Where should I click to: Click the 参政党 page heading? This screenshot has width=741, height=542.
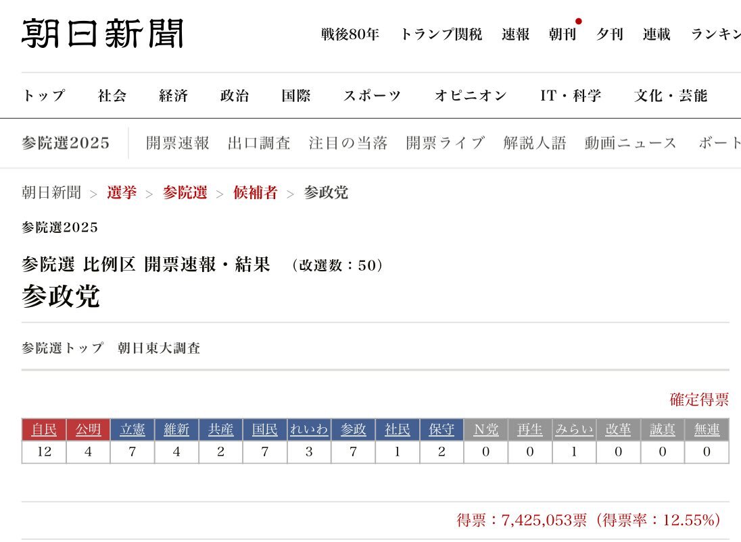click(61, 296)
